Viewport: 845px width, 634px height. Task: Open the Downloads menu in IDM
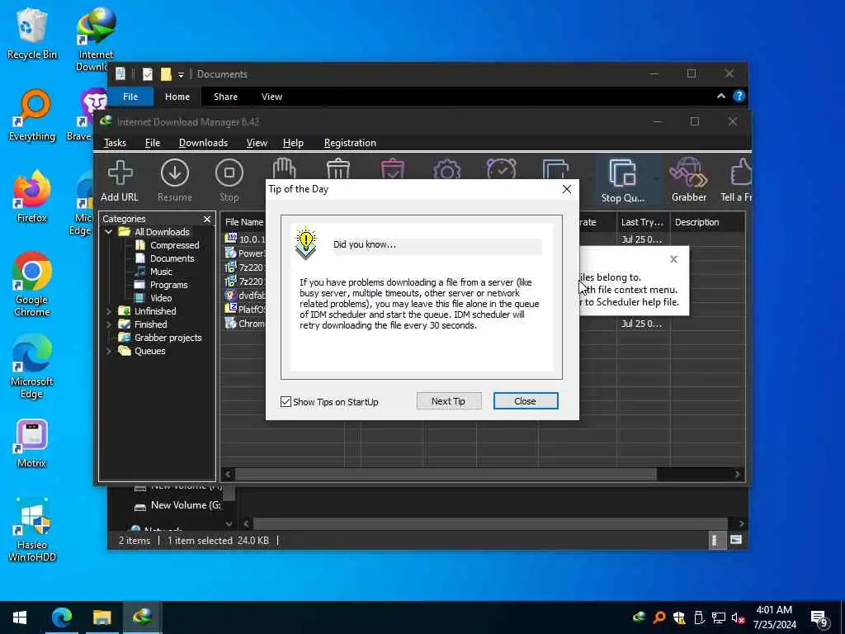click(203, 143)
